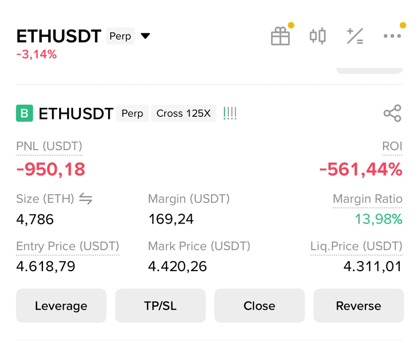This screenshot has width=419, height=343.
Task: Tap the Liq.Price (USDT) label
Action: [x=356, y=246]
